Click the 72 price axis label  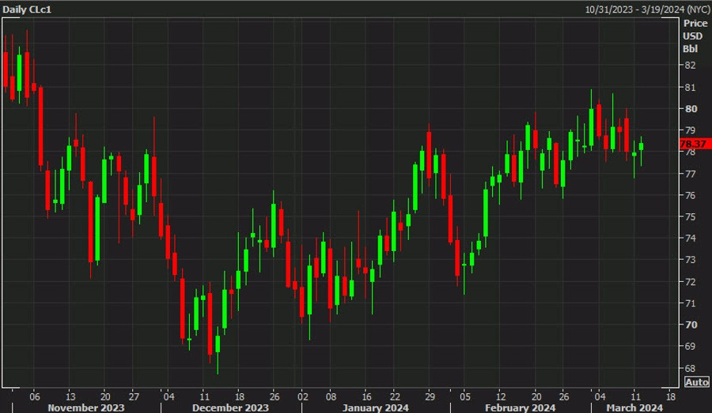click(x=690, y=282)
